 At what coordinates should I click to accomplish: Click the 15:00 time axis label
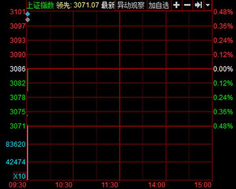pos(203,185)
